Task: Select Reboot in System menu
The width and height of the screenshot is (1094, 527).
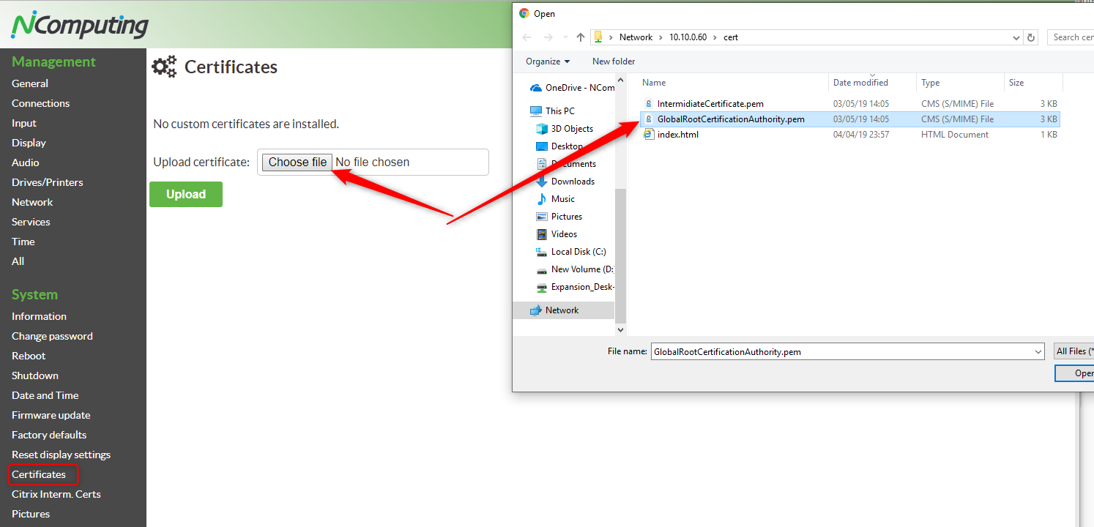Action: tap(29, 356)
